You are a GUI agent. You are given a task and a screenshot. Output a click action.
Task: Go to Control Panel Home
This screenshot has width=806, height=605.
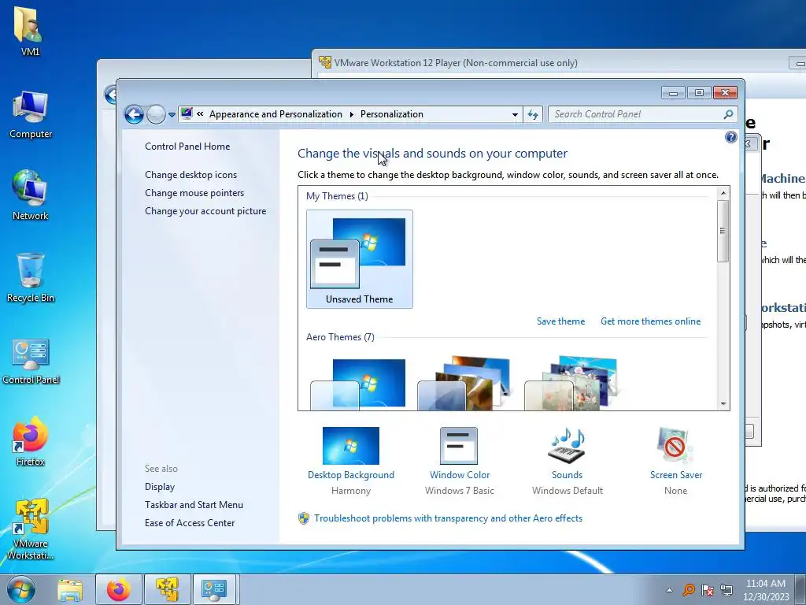pos(187,147)
